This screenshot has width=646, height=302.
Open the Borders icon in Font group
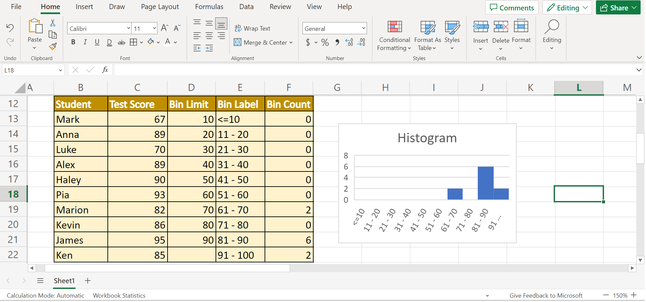pos(133,42)
